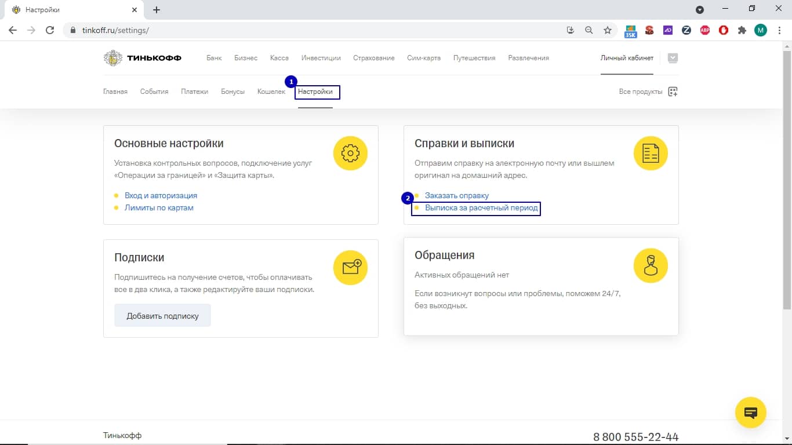Close the Настройки browser tab
The image size is (792, 445).
135,10
